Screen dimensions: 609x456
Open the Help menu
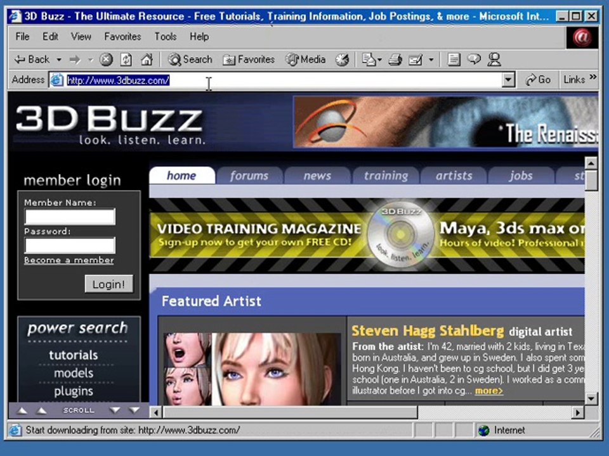(x=199, y=37)
